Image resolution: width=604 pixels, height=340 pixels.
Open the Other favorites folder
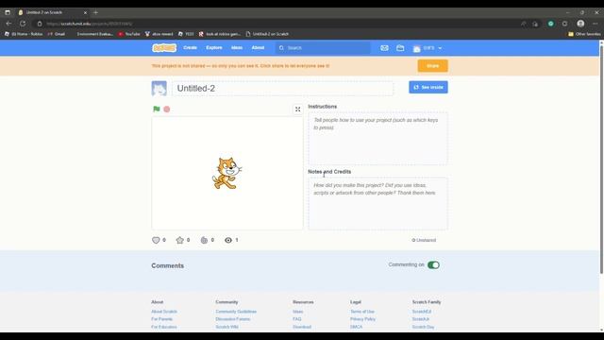pos(584,34)
